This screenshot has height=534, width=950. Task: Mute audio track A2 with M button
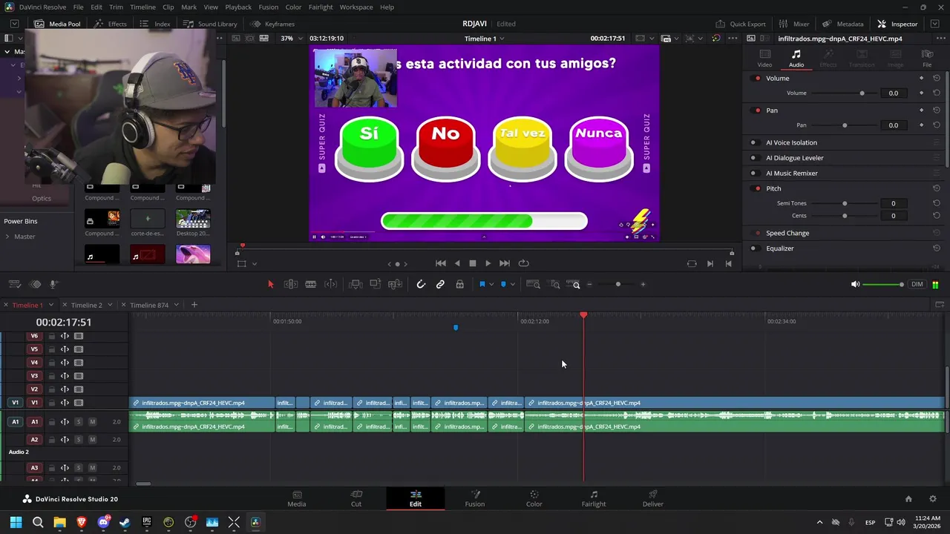click(x=92, y=440)
